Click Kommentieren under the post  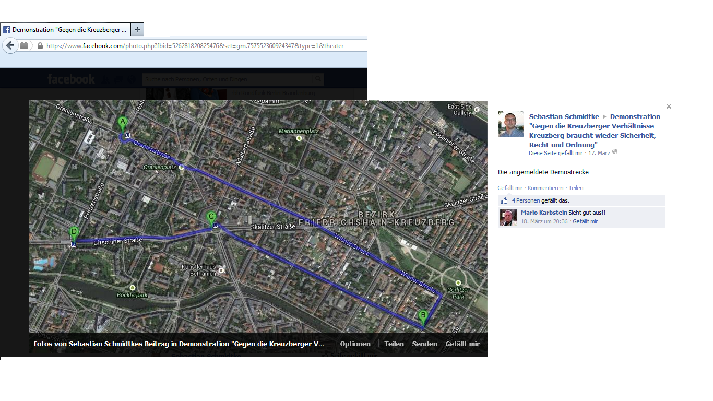click(x=545, y=188)
